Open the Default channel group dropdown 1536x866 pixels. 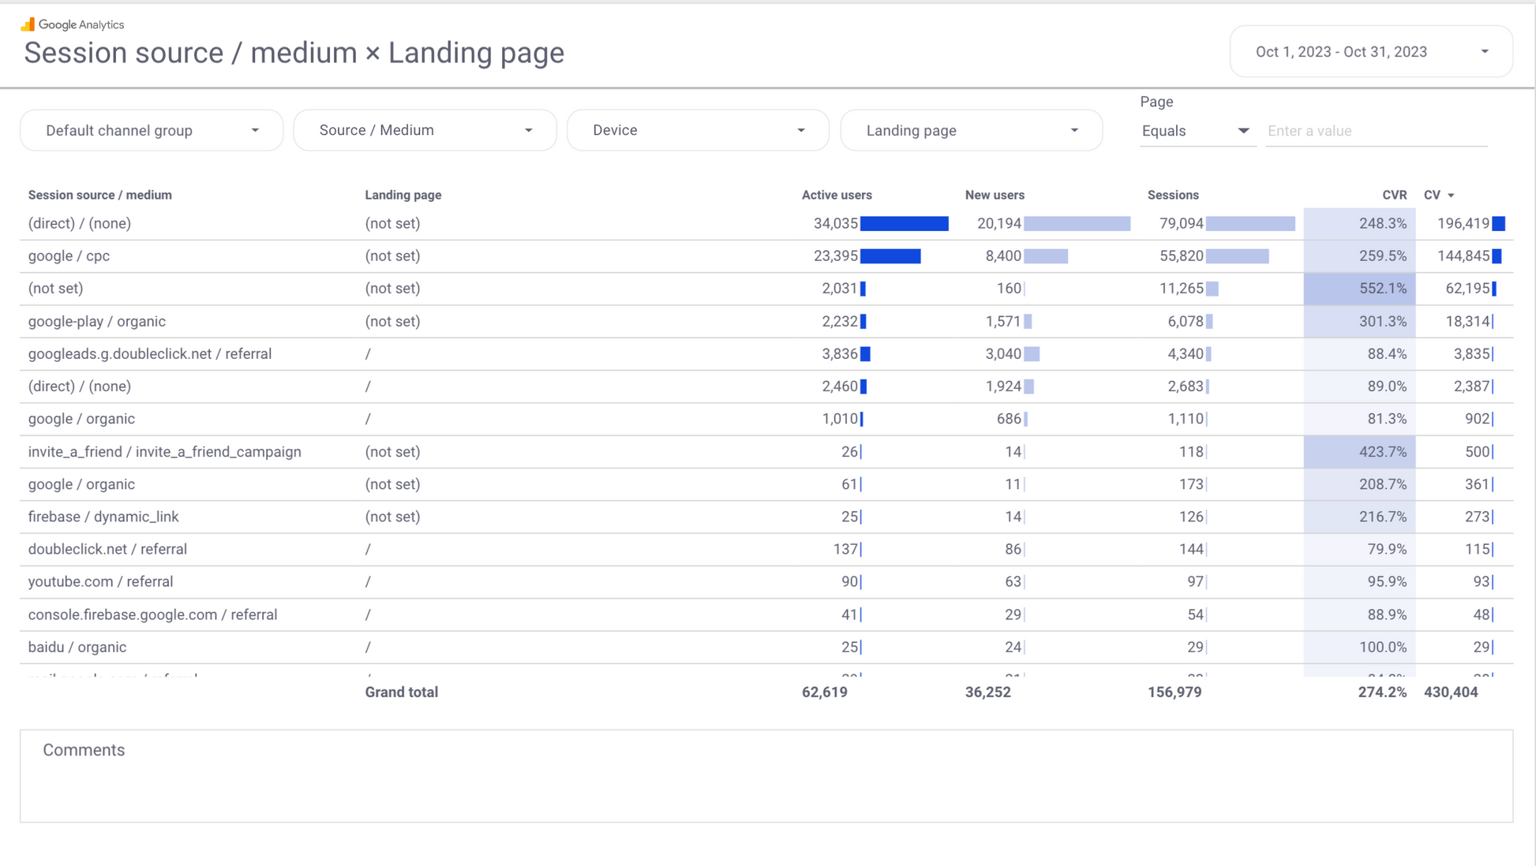click(x=152, y=131)
